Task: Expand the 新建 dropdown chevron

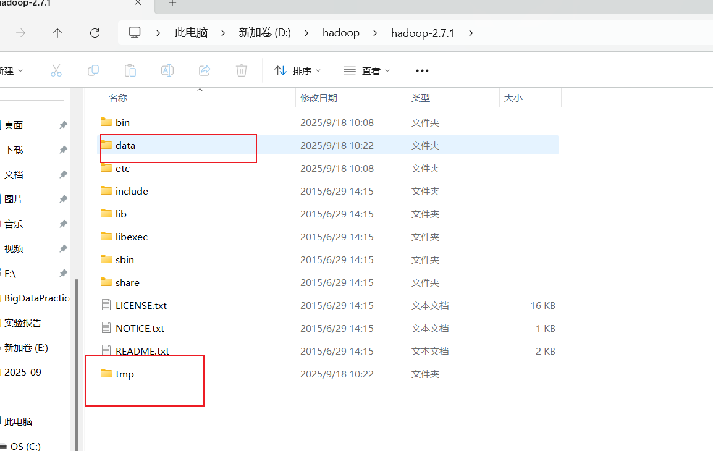Action: click(19, 70)
